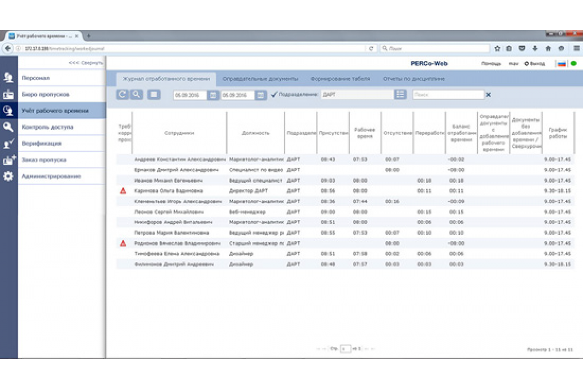This screenshot has height=389, width=583.
Task: Click the Personnel sidebar icon
Action: [x=8, y=78]
